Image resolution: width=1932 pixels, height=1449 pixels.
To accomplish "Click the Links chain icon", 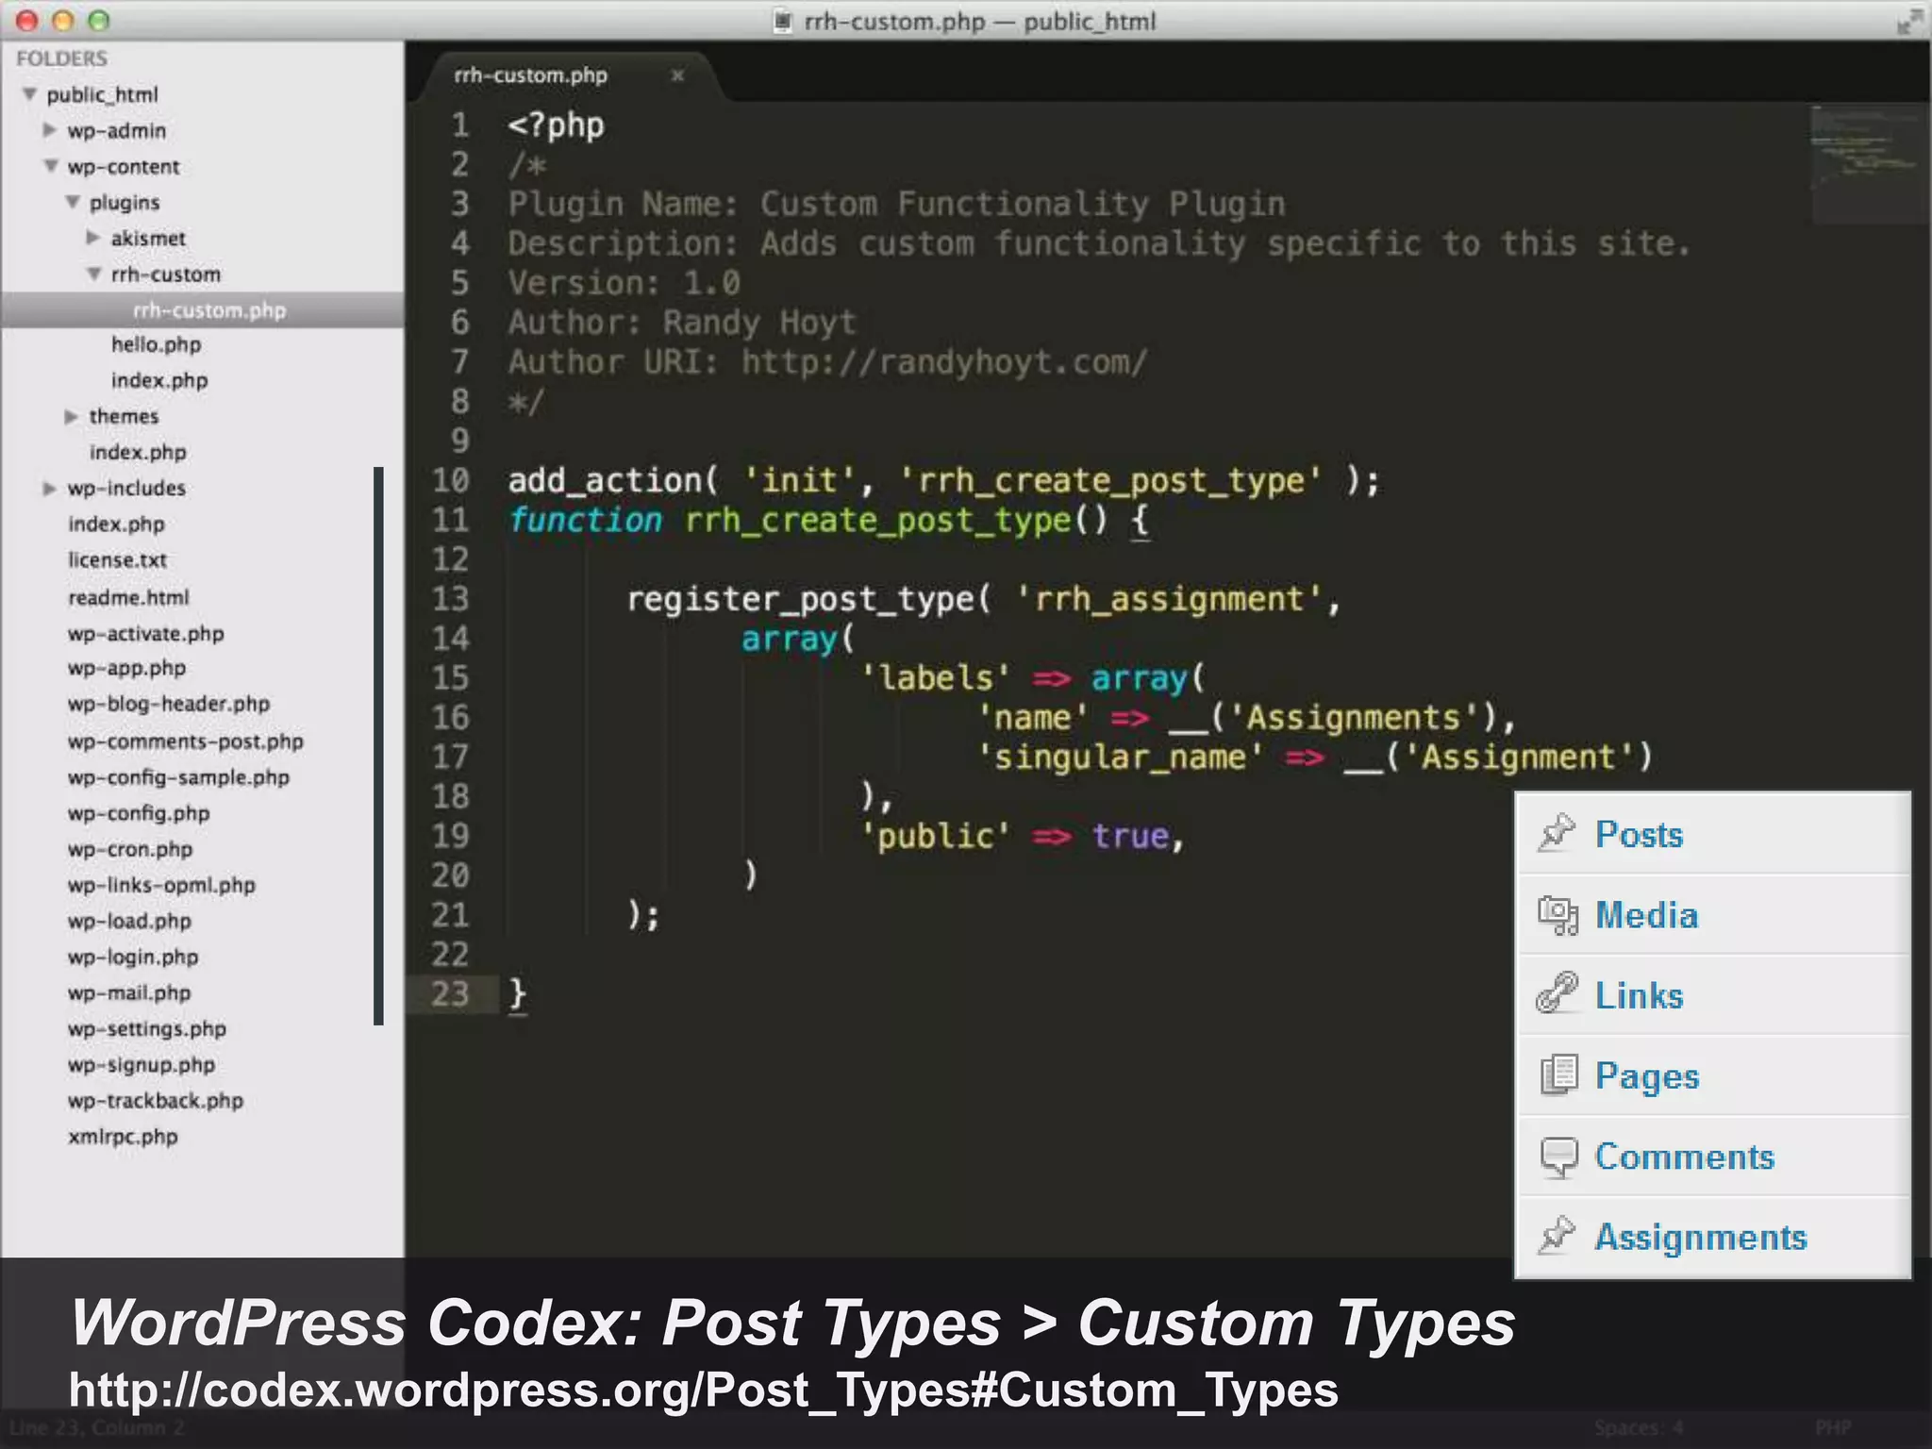I will pyautogui.click(x=1557, y=994).
